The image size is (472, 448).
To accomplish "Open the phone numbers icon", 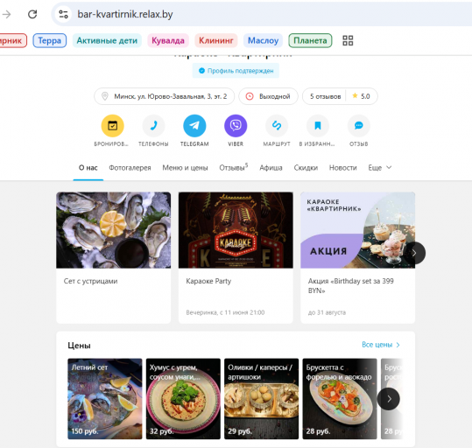I will point(153,126).
